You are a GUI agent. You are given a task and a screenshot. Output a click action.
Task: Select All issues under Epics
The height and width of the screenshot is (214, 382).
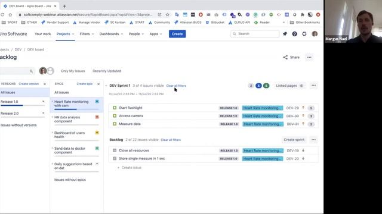pyautogui.click(x=61, y=93)
